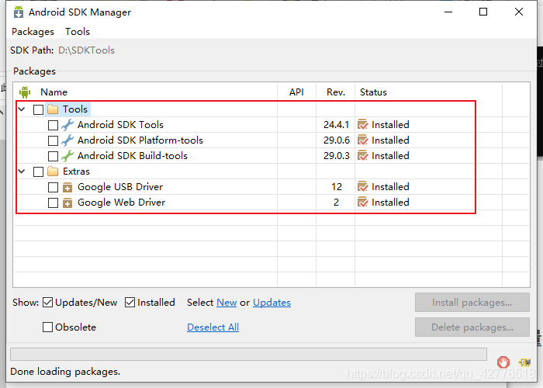Click the Tools folder icon
The height and width of the screenshot is (388, 543).
pyautogui.click(x=53, y=109)
